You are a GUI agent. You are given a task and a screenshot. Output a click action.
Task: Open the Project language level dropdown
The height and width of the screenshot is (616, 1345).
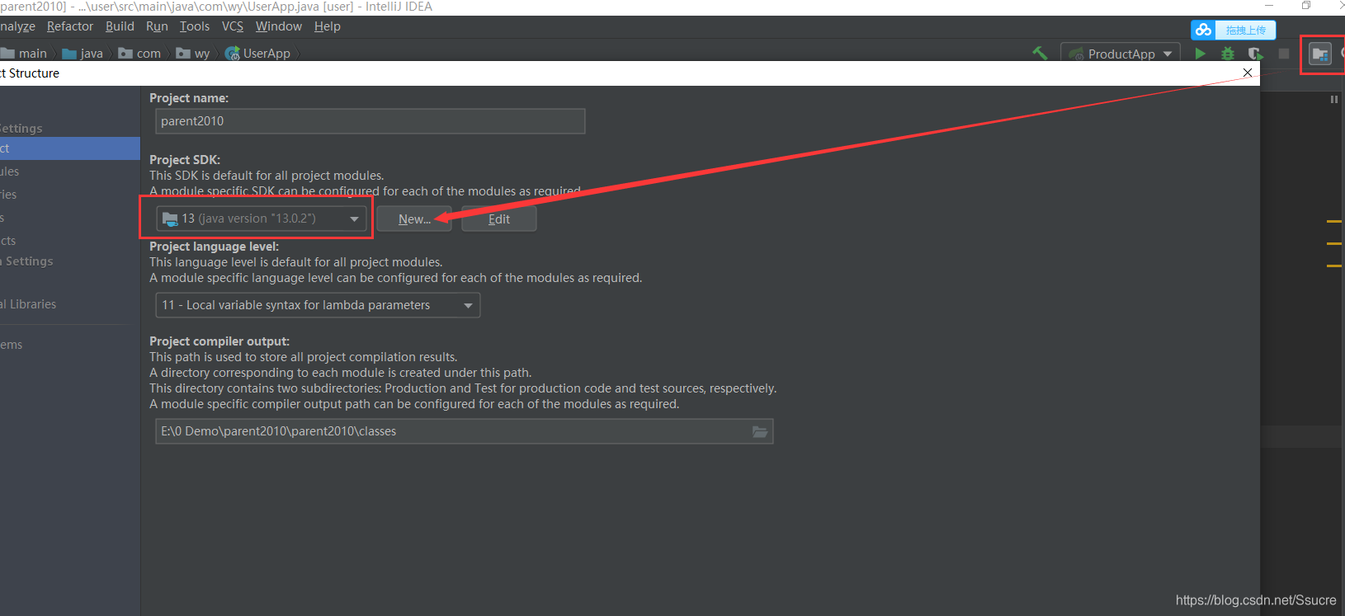pos(318,305)
